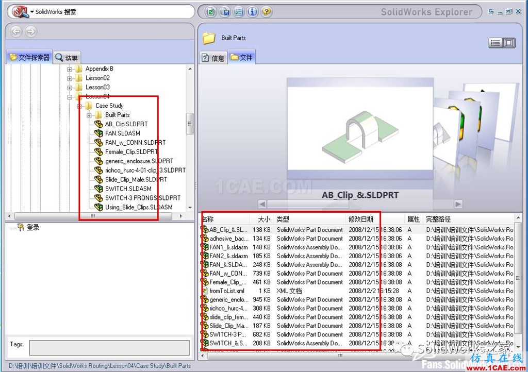528x372 pixels.
Task: Select FAN_w_CONN.SLDPRT in tree
Action: 135,143
